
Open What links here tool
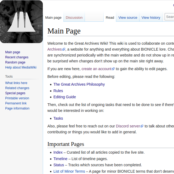16,83
